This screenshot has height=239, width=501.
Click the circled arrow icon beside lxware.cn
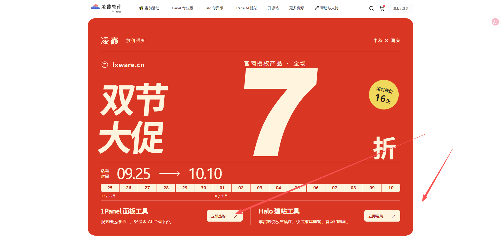point(105,65)
